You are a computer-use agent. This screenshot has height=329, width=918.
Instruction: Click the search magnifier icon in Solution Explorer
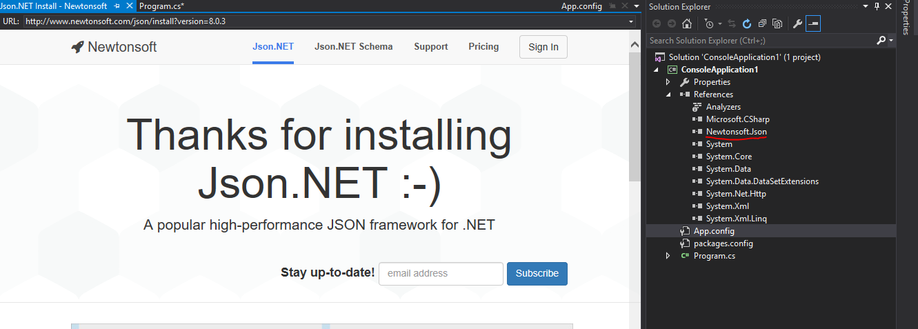point(881,41)
